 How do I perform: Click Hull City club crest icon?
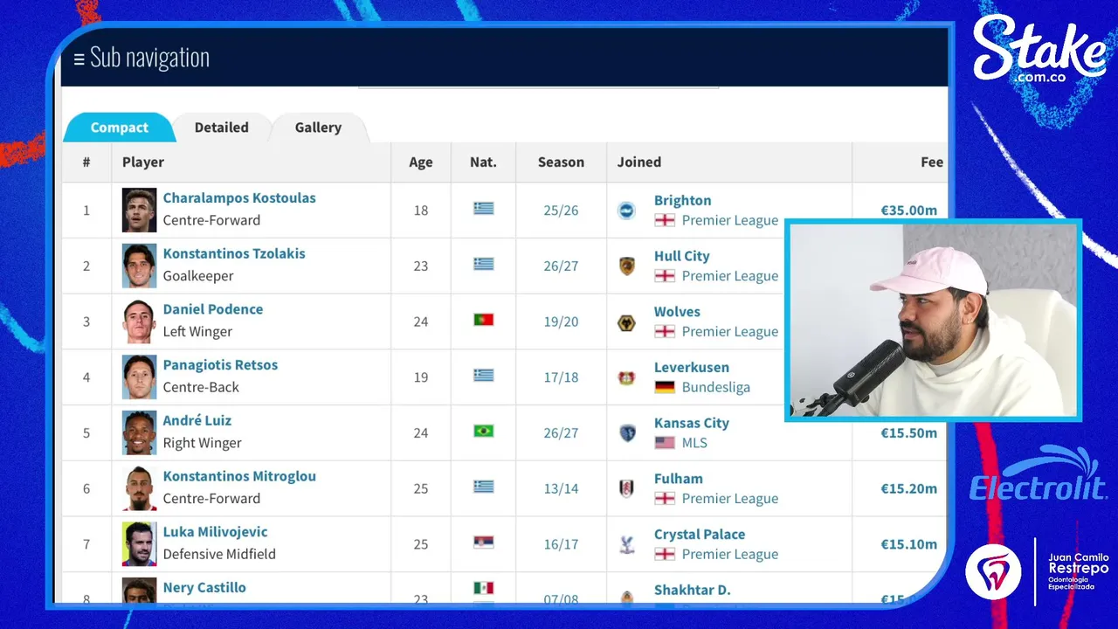click(x=626, y=266)
